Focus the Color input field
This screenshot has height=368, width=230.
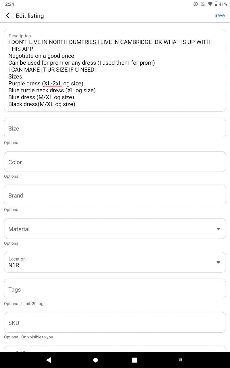click(115, 162)
